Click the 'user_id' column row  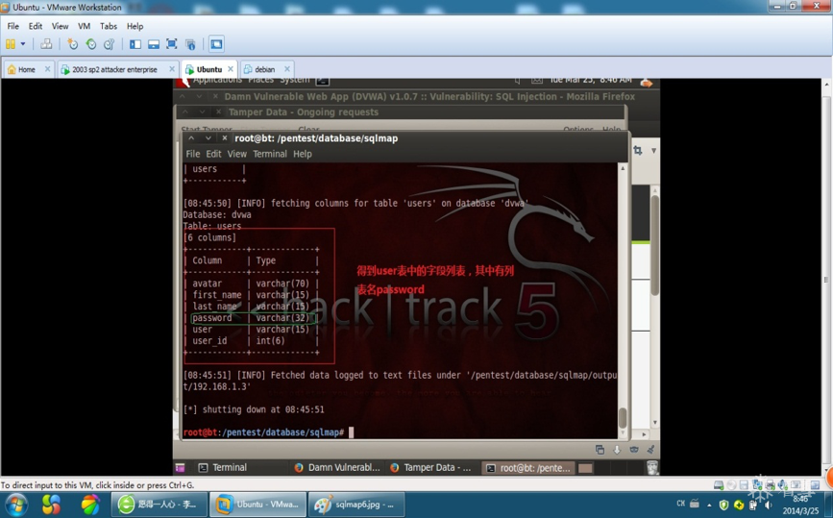tap(251, 340)
